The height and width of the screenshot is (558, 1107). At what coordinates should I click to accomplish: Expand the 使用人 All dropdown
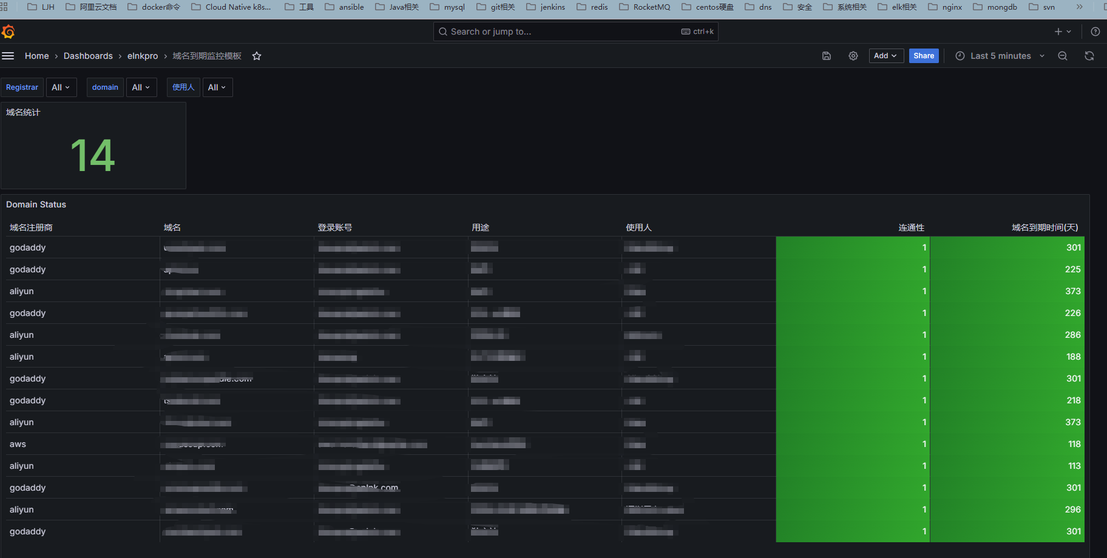pyautogui.click(x=217, y=87)
